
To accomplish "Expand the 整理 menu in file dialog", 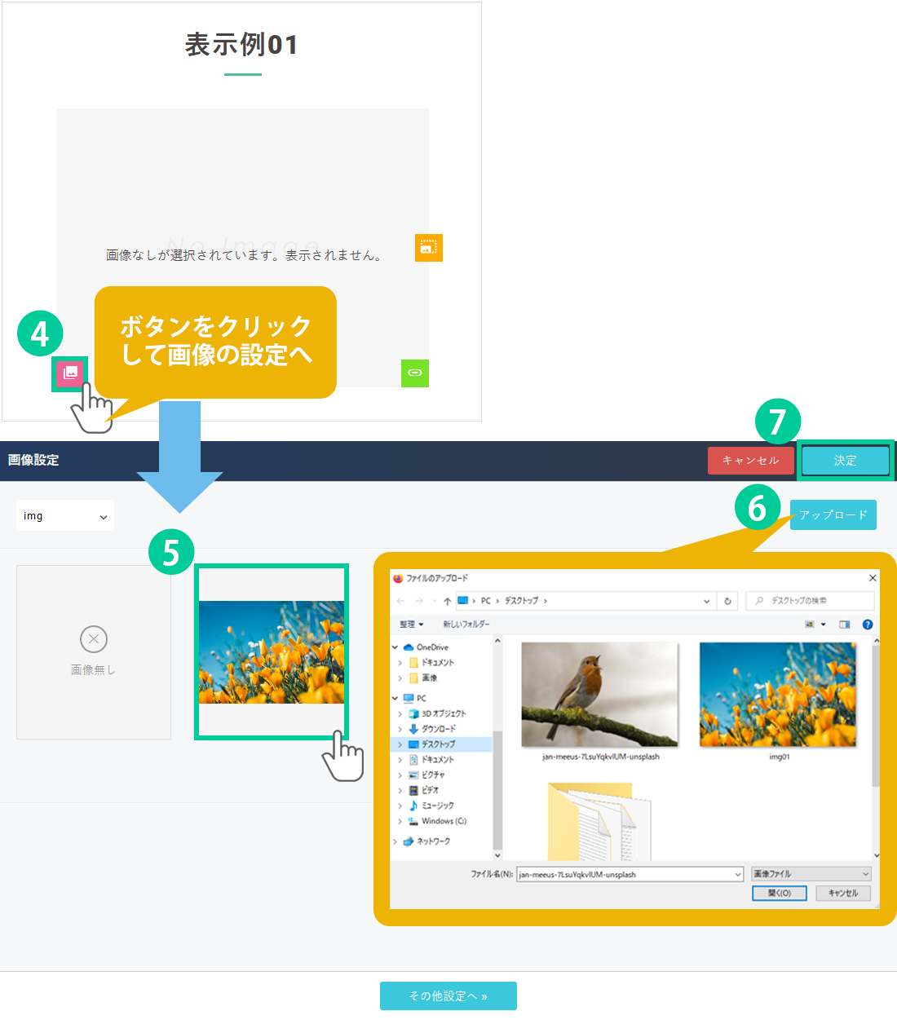I will click(x=412, y=625).
